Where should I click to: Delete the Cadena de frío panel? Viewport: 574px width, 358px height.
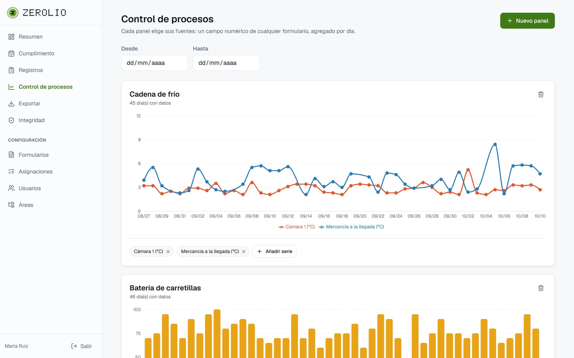point(541,94)
